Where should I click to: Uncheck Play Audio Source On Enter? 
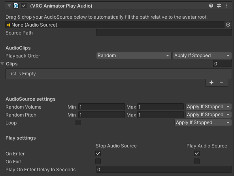(197, 153)
